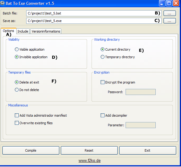Screen dimensions: 181x167
Task: Browse for the Save as location with the ... button
Action: (x=170, y=21)
